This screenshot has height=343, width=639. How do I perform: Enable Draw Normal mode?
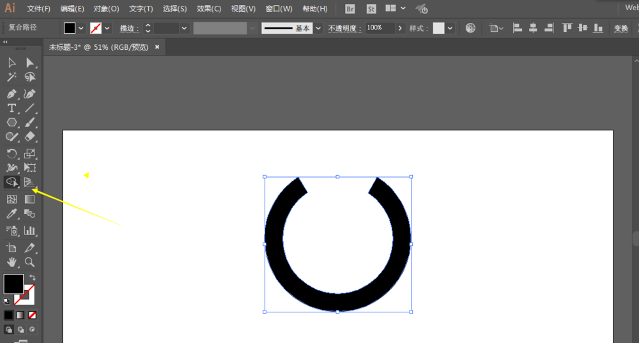(x=8, y=329)
